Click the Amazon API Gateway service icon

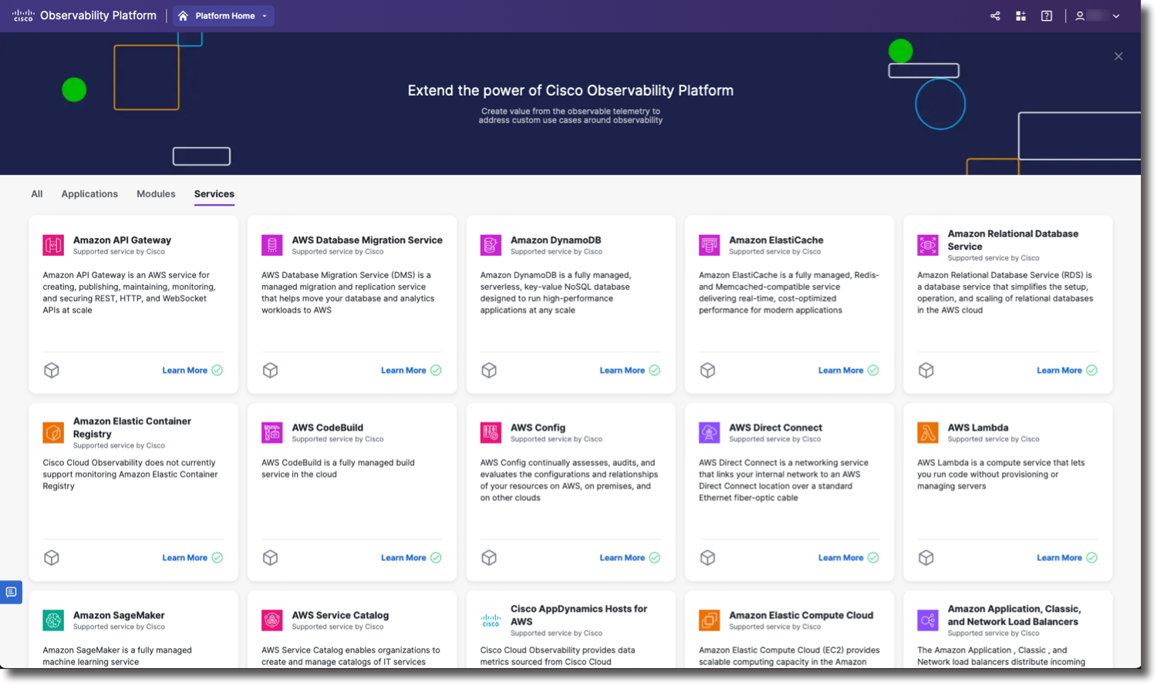(53, 245)
